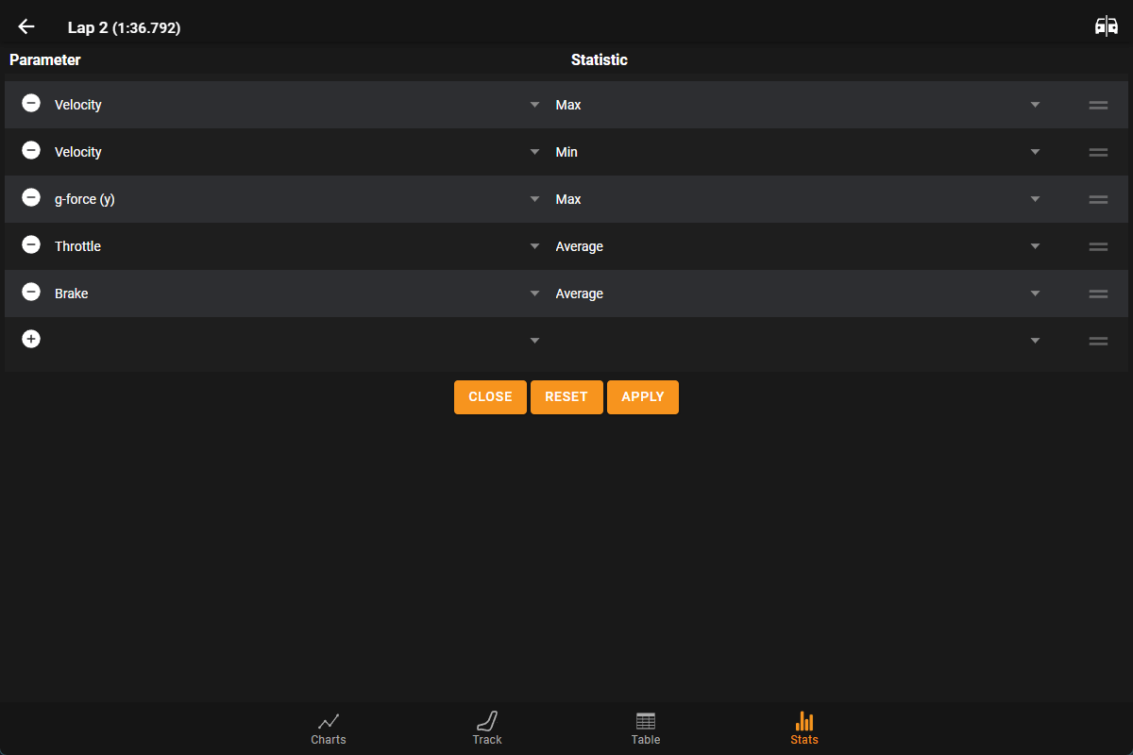This screenshot has width=1133, height=755.
Task: Open the Velocity parameter dropdown
Action: [534, 104]
